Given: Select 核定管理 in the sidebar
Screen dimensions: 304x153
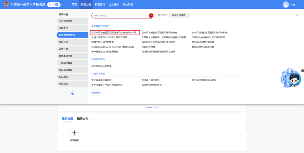Looking at the screenshot, I should 73,77.
